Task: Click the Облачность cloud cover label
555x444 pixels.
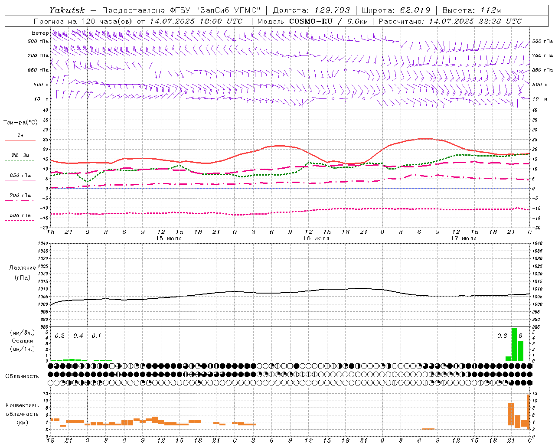Action: pyautogui.click(x=22, y=376)
